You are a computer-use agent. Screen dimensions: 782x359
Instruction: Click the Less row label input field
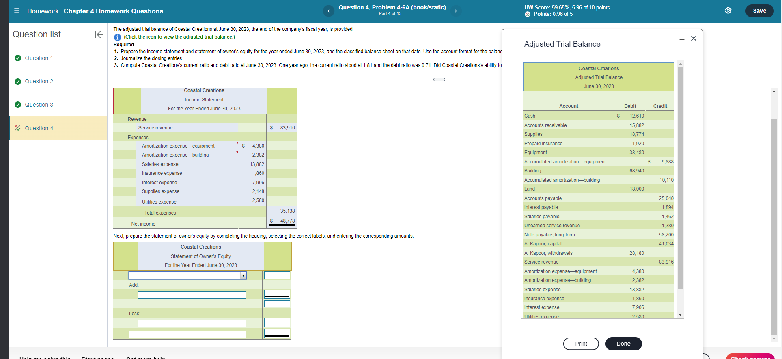[192, 323]
